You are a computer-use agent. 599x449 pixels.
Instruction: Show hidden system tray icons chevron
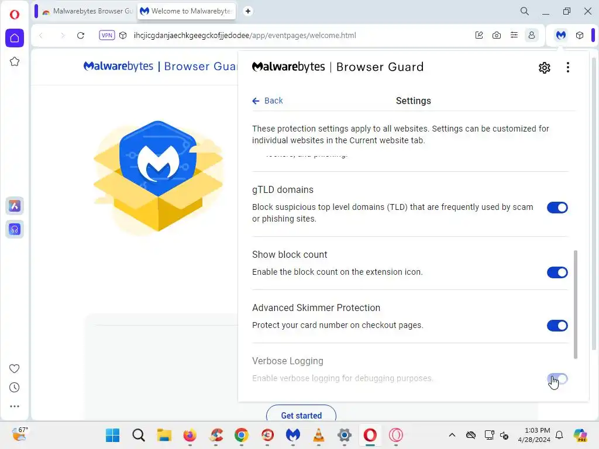pyautogui.click(x=452, y=435)
